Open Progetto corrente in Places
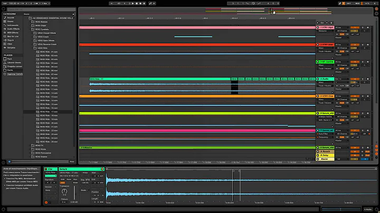Image resolution: width=380 pixels, height=213 pixels. click(x=15, y=66)
